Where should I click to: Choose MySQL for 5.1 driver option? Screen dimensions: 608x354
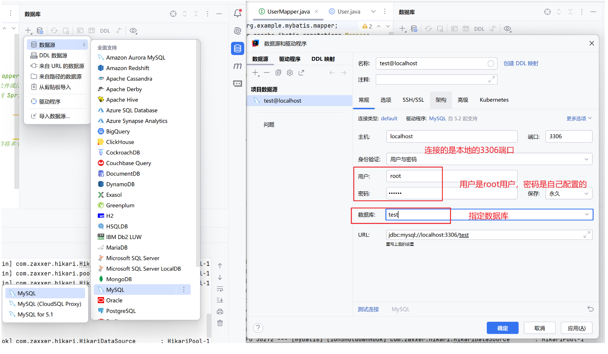[45, 314]
